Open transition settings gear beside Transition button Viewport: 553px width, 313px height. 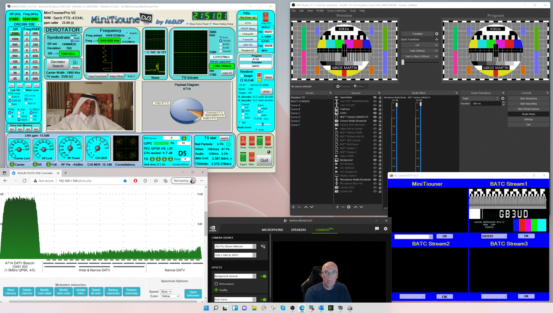point(437,34)
